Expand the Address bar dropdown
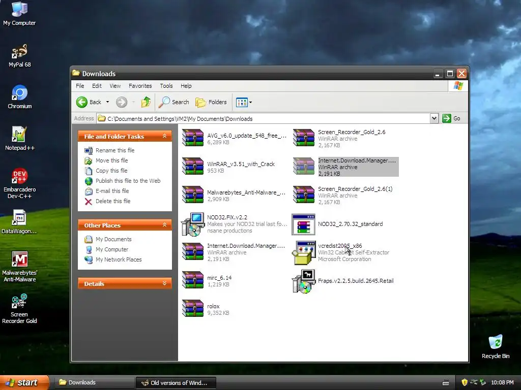The height and width of the screenshot is (390, 521). pos(434,118)
